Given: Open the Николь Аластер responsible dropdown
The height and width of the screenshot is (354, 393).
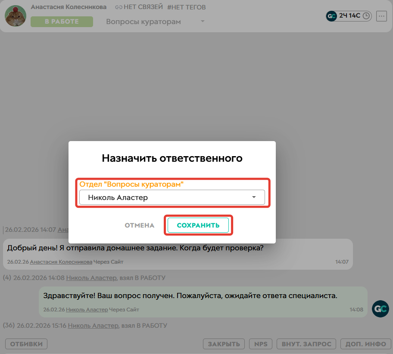Looking at the screenshot, I should pyautogui.click(x=172, y=197).
